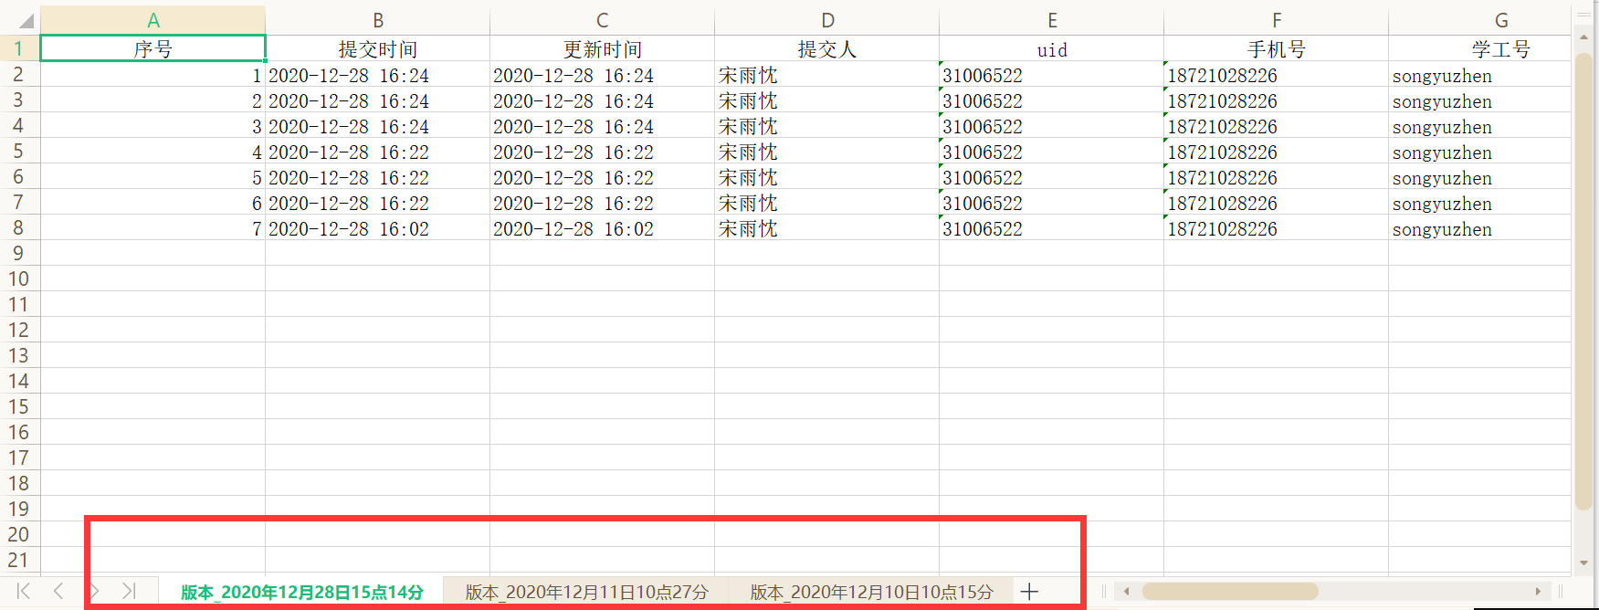Select column E header

(x=1052, y=20)
